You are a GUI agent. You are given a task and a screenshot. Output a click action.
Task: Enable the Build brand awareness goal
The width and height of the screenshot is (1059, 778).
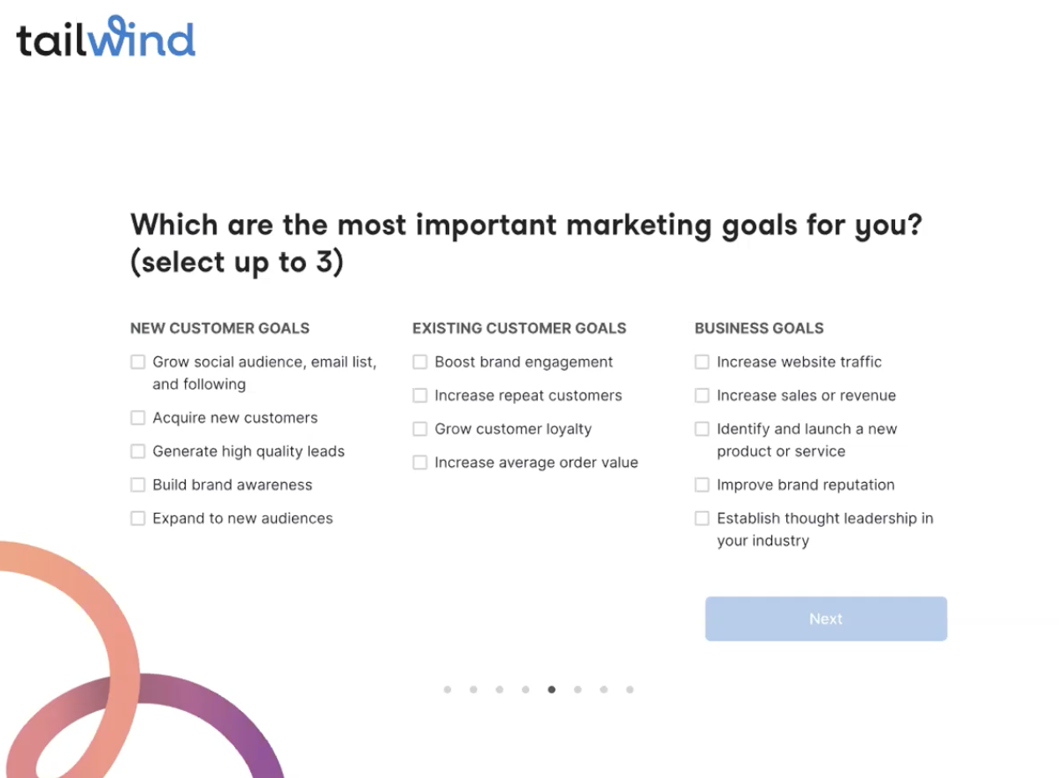tap(138, 485)
